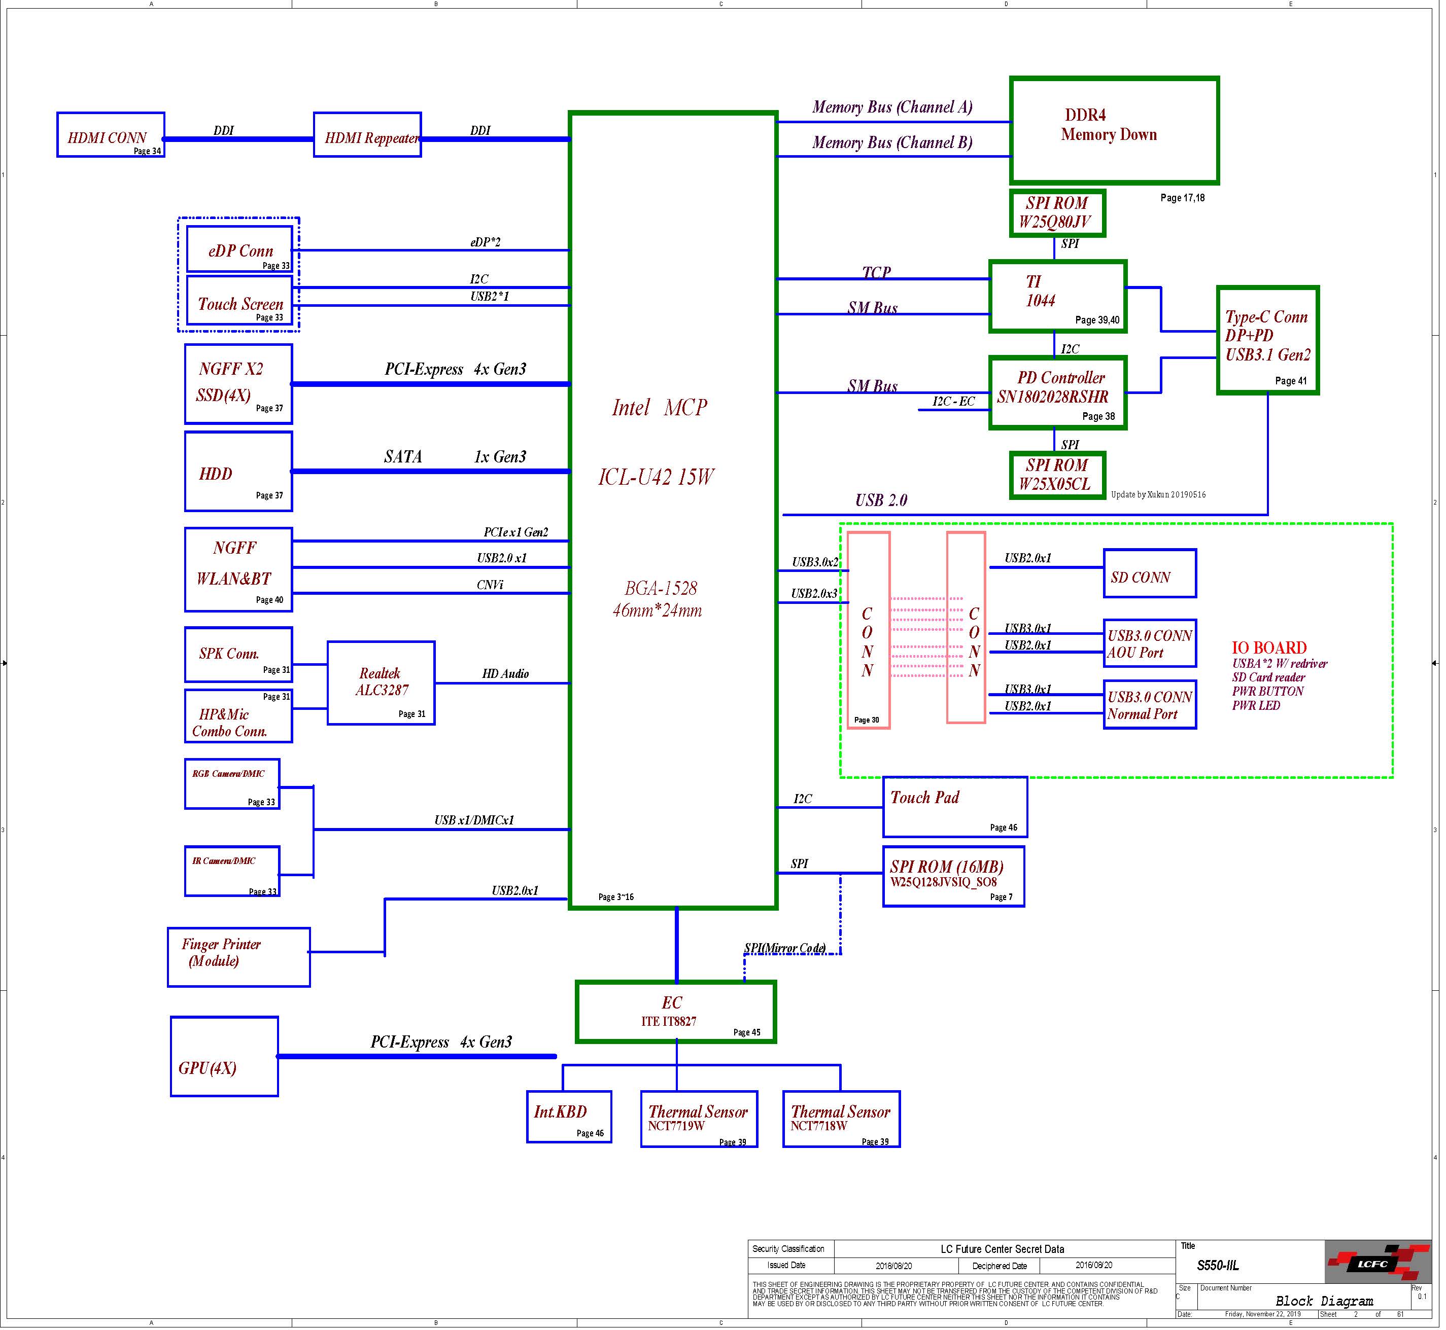Click the EC ITE IT8827 block
1446x1330 pixels.
click(x=675, y=1011)
